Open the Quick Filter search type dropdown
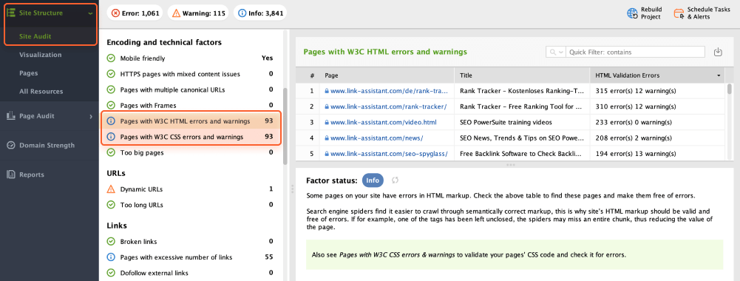 tap(556, 52)
